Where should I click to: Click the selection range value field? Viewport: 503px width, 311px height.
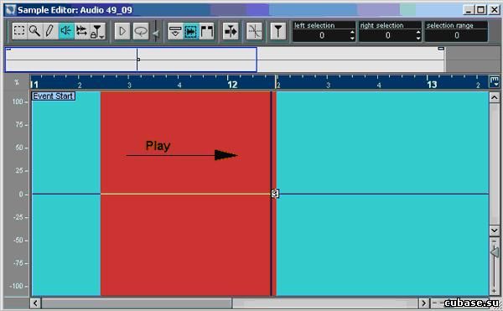[457, 35]
